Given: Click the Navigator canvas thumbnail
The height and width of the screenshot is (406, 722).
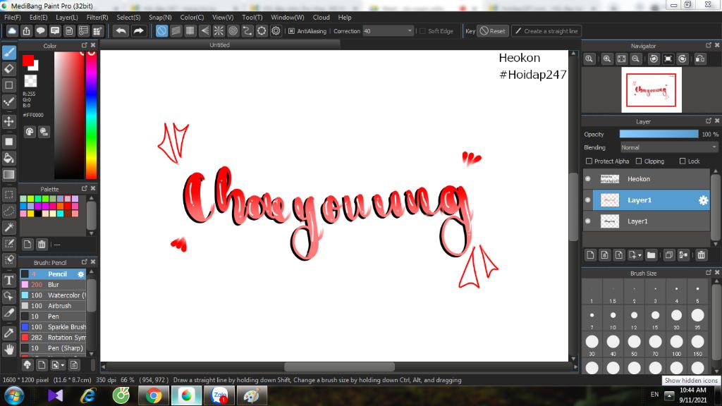Looking at the screenshot, I should click(x=651, y=90).
